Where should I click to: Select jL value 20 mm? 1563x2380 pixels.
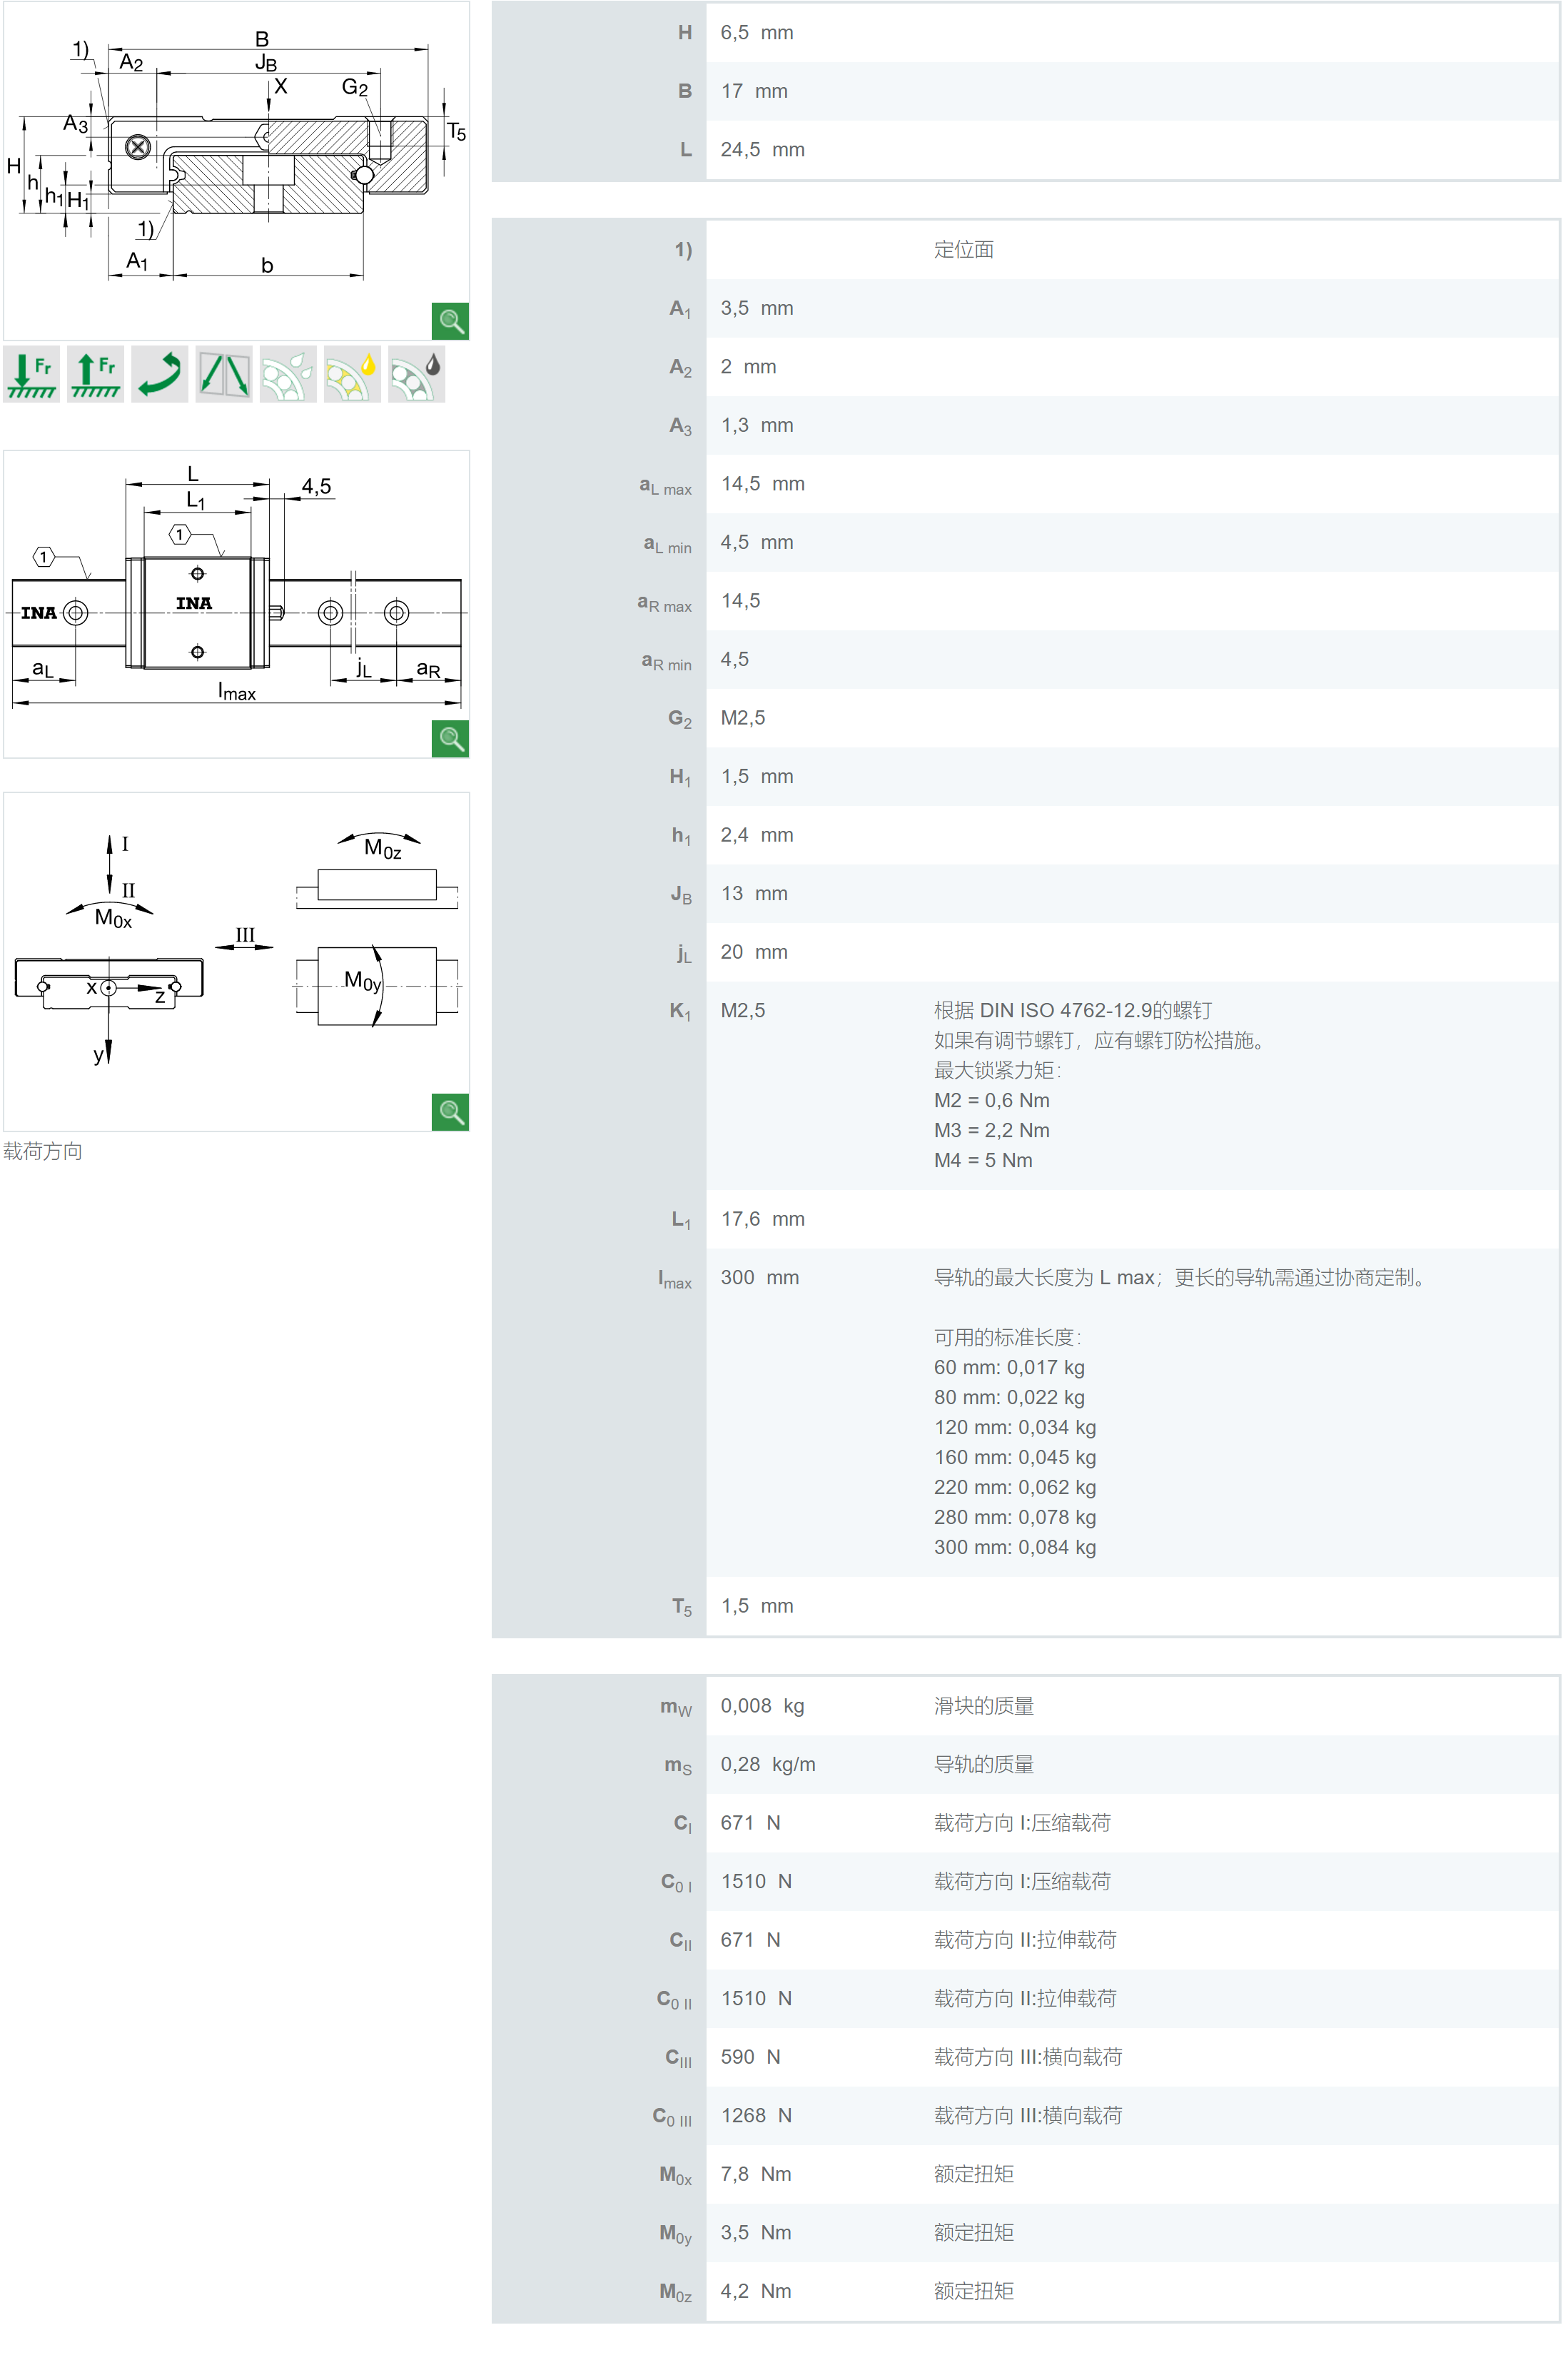coord(754,952)
